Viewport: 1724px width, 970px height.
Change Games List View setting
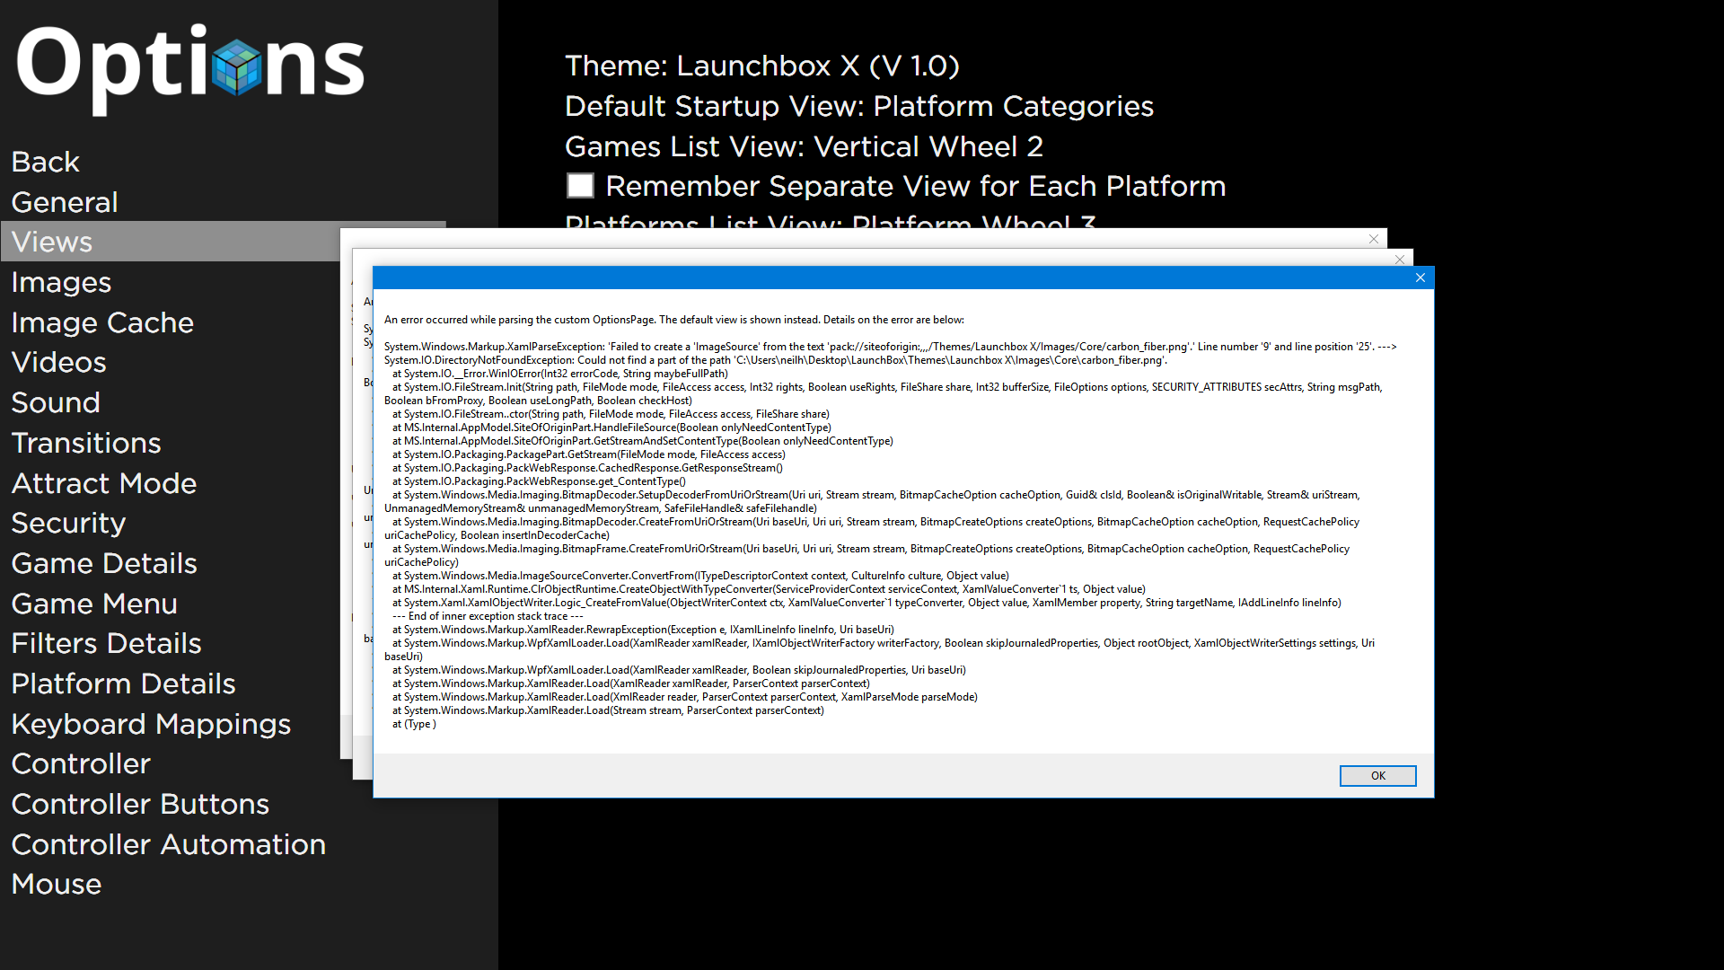pyautogui.click(x=804, y=146)
